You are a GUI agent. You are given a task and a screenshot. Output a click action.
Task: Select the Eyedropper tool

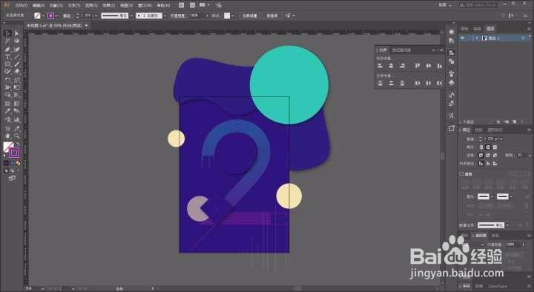(8, 111)
